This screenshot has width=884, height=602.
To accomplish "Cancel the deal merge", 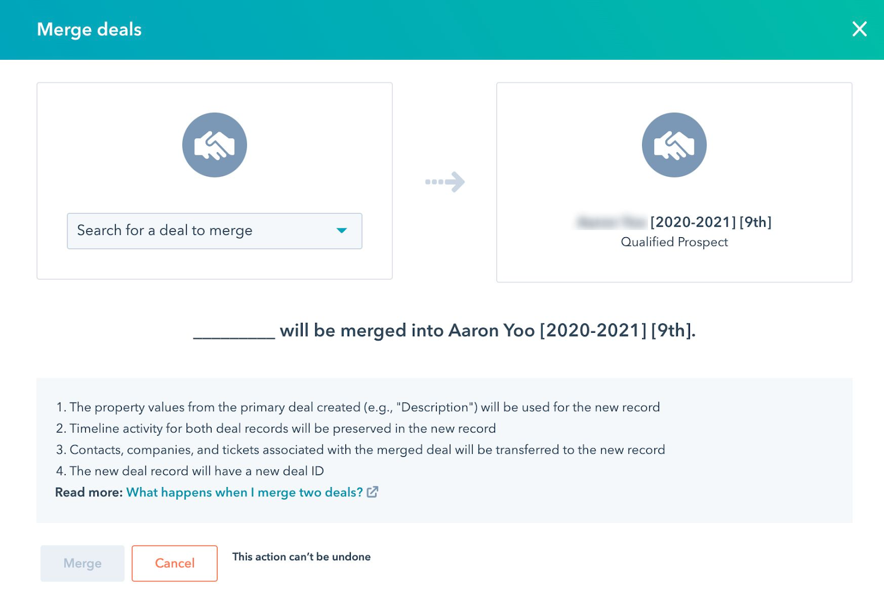I will 175,563.
